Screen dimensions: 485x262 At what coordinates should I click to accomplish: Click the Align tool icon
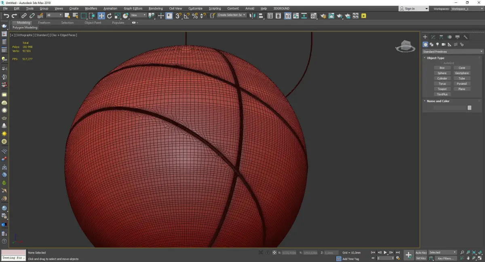pos(261,16)
